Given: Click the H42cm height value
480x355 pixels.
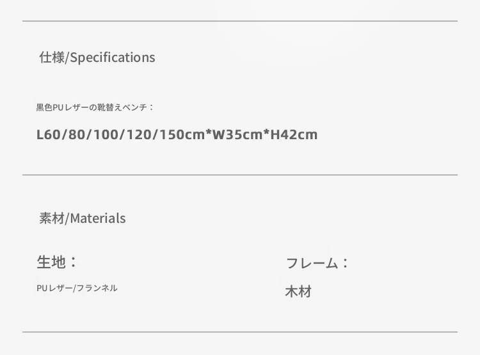Looking at the screenshot, I should 294,135.
